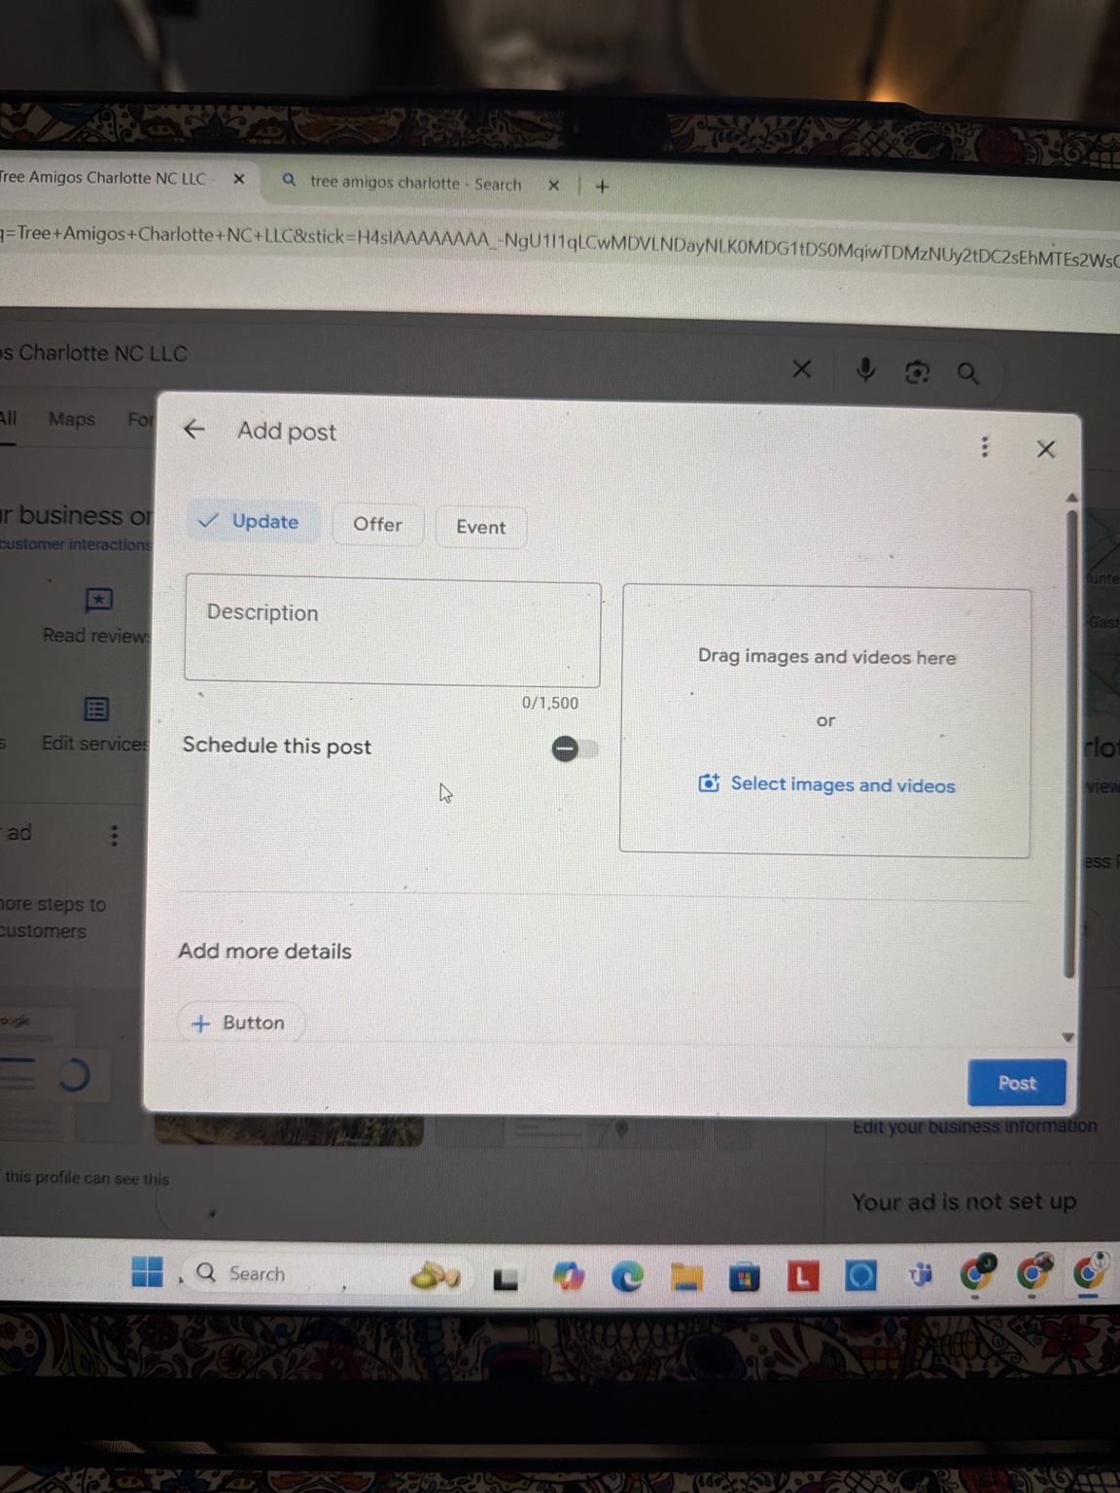
Task: Click the blue Post button
Action: pyautogui.click(x=1016, y=1083)
